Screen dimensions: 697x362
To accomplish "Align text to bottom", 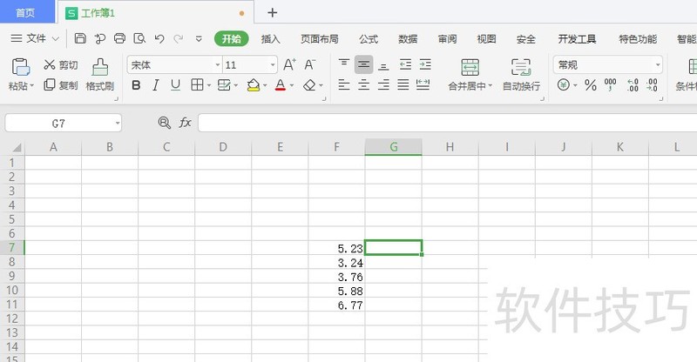I will (x=383, y=65).
